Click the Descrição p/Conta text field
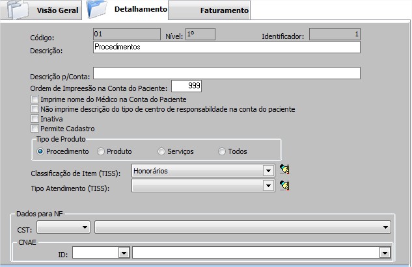 pos(227,73)
